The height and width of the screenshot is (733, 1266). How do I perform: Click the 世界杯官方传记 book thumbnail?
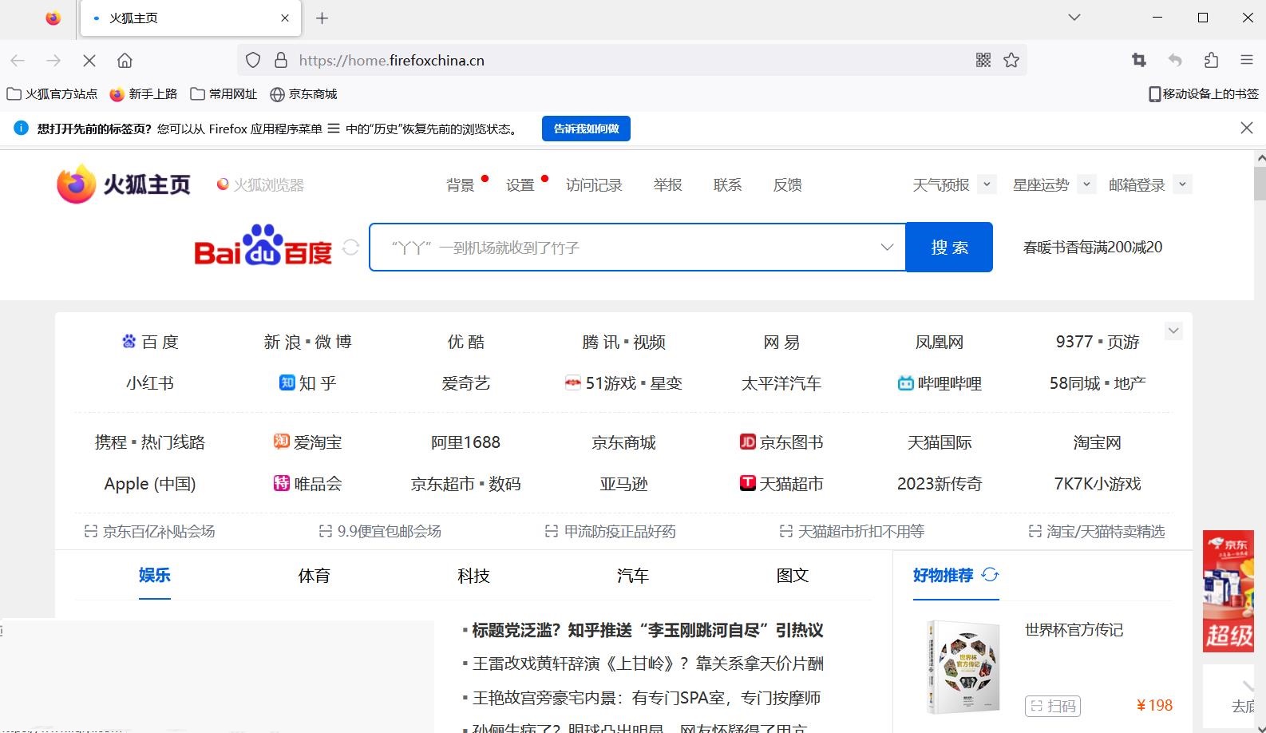click(963, 668)
